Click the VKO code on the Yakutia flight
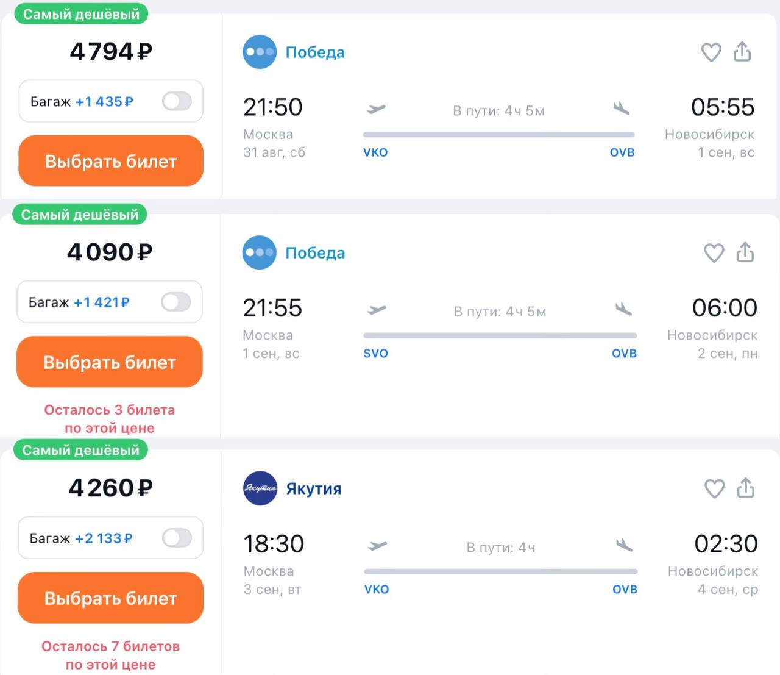Viewport: 780px width, 675px height. pyautogui.click(x=377, y=590)
